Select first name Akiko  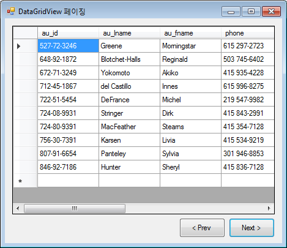click(x=190, y=73)
